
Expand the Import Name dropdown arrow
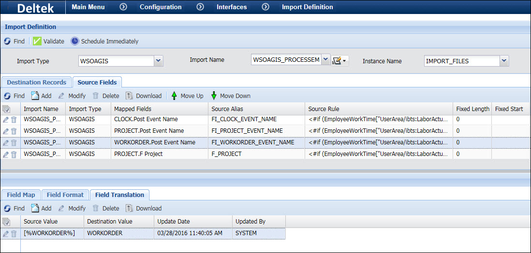pos(325,60)
